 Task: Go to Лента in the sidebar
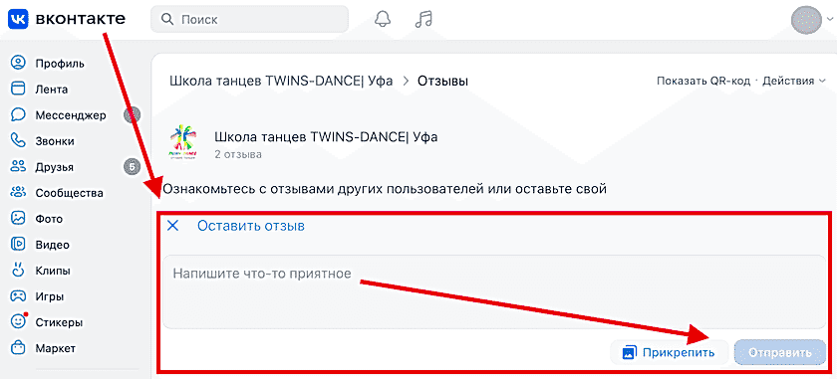click(x=51, y=90)
